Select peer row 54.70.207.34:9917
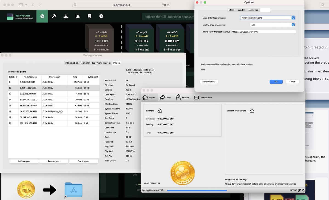Image resolution: width=329 pixels, height=200 pixels. 54,111
